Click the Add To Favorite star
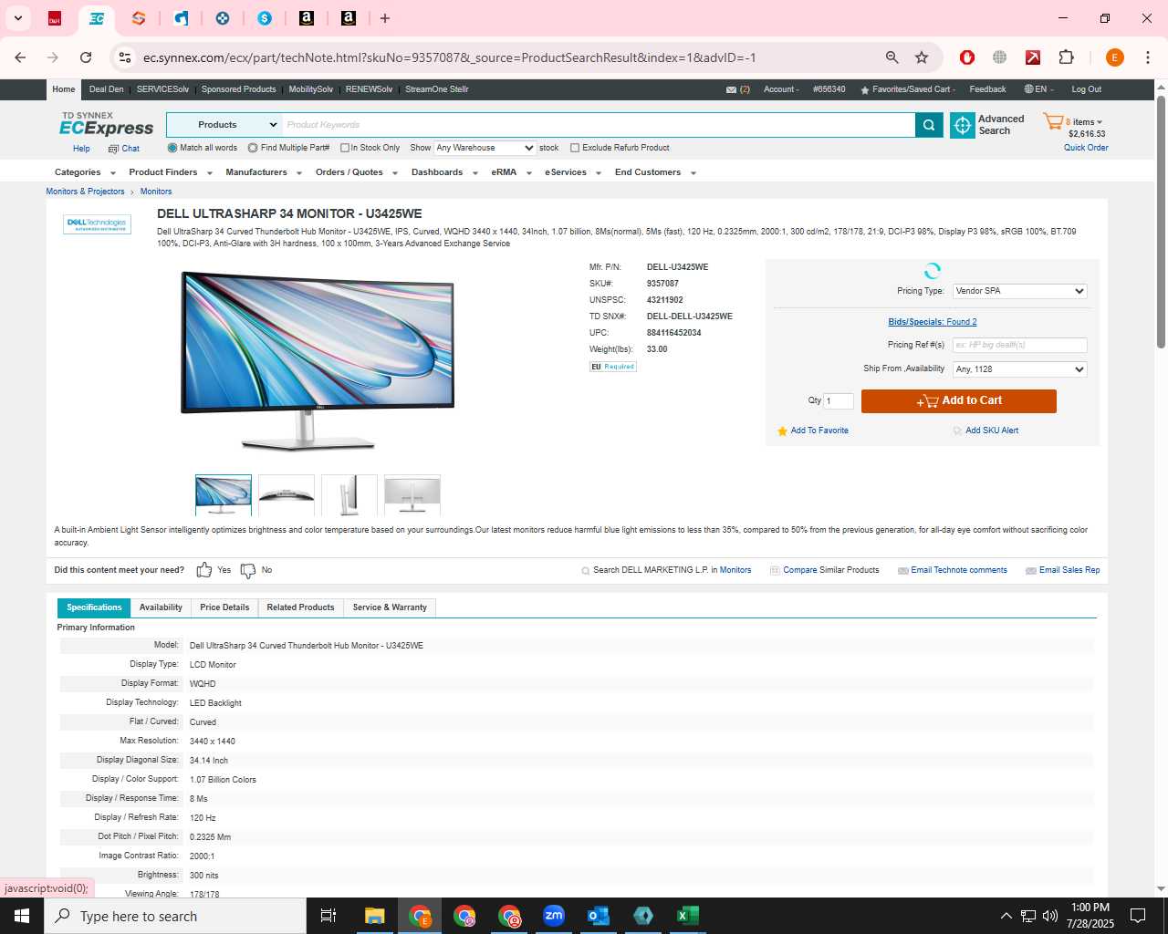The width and height of the screenshot is (1168, 934). tap(782, 431)
